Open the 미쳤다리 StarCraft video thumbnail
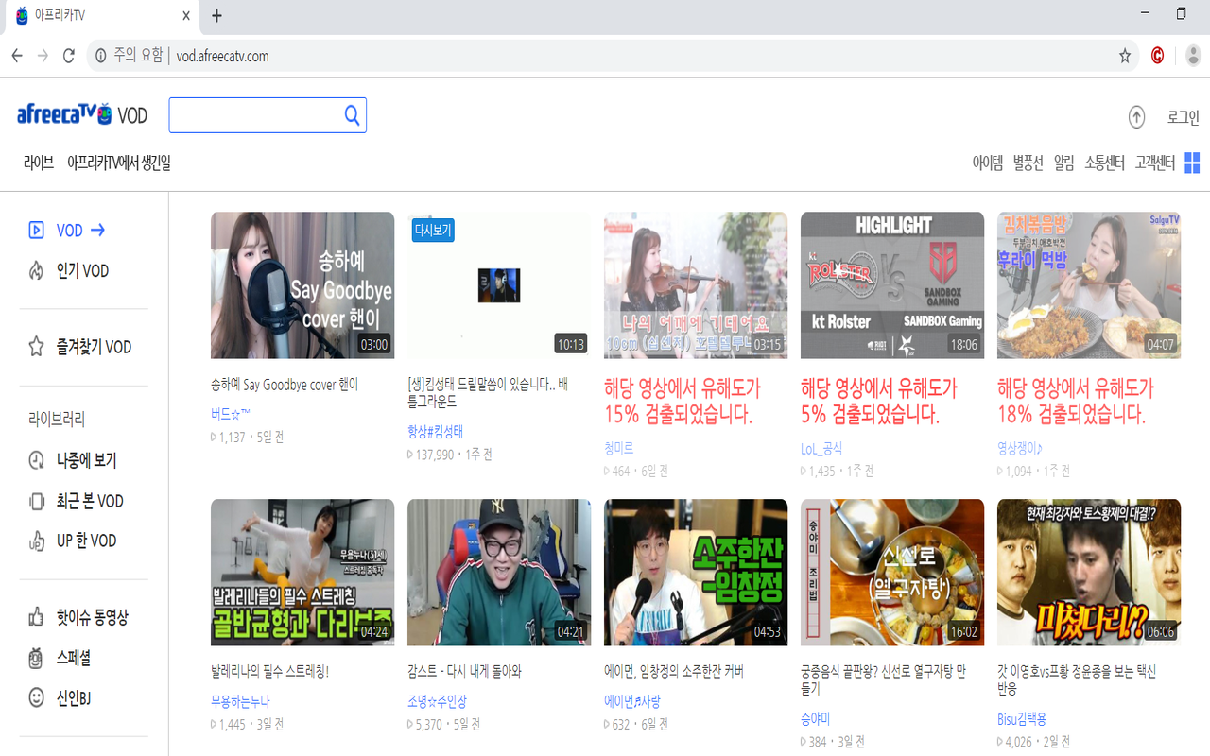This screenshot has height=756, width=1210. (x=1089, y=573)
